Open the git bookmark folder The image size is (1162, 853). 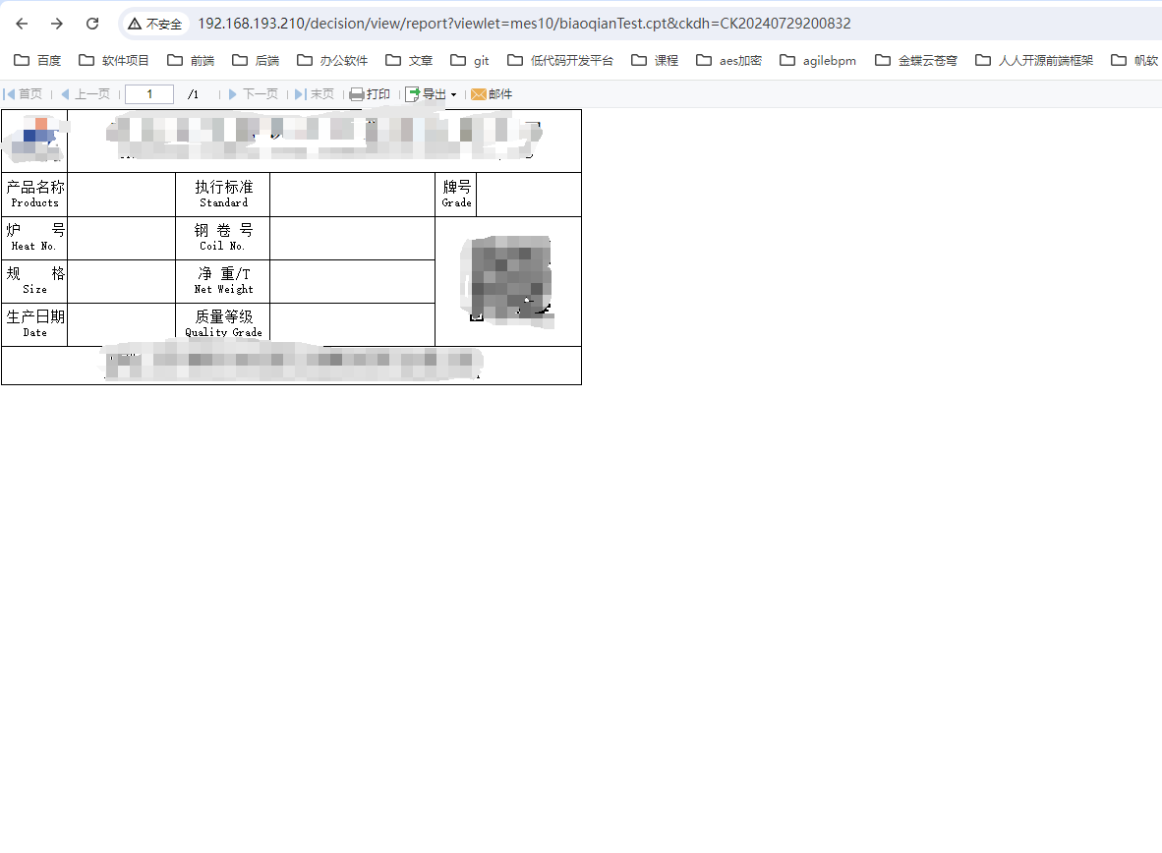(x=470, y=60)
